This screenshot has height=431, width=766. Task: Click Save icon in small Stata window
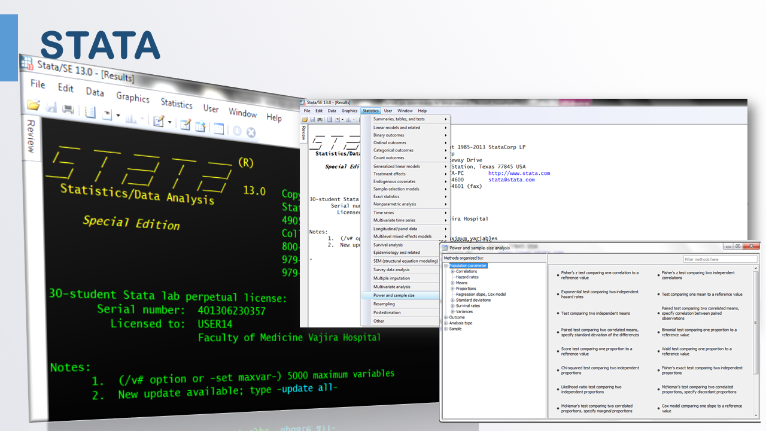click(x=312, y=119)
